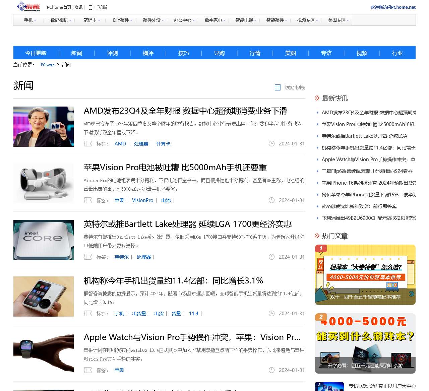Tap the 手机版 phone icon

90,7
